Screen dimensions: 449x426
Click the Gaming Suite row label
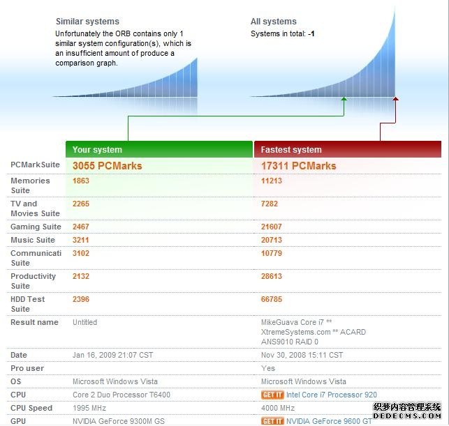click(36, 227)
